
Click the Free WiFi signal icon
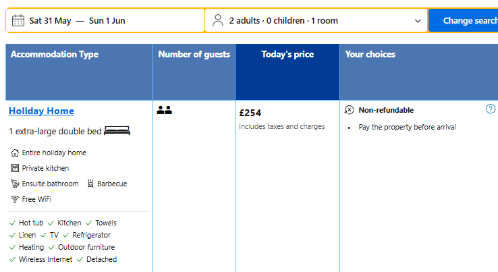click(15, 199)
